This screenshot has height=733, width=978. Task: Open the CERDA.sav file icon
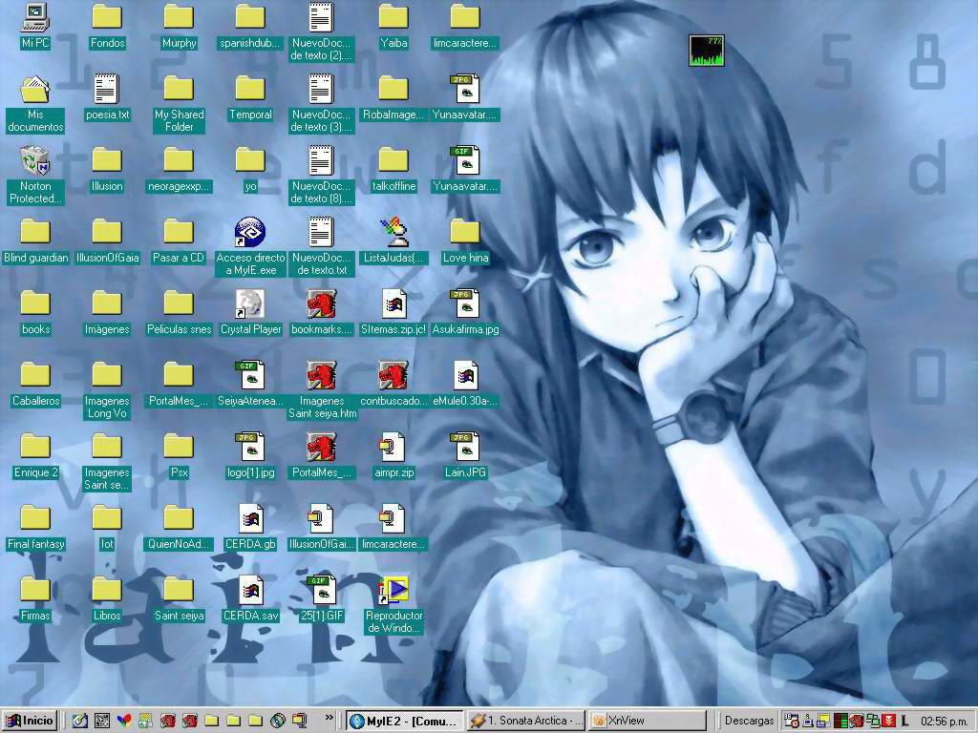(250, 591)
